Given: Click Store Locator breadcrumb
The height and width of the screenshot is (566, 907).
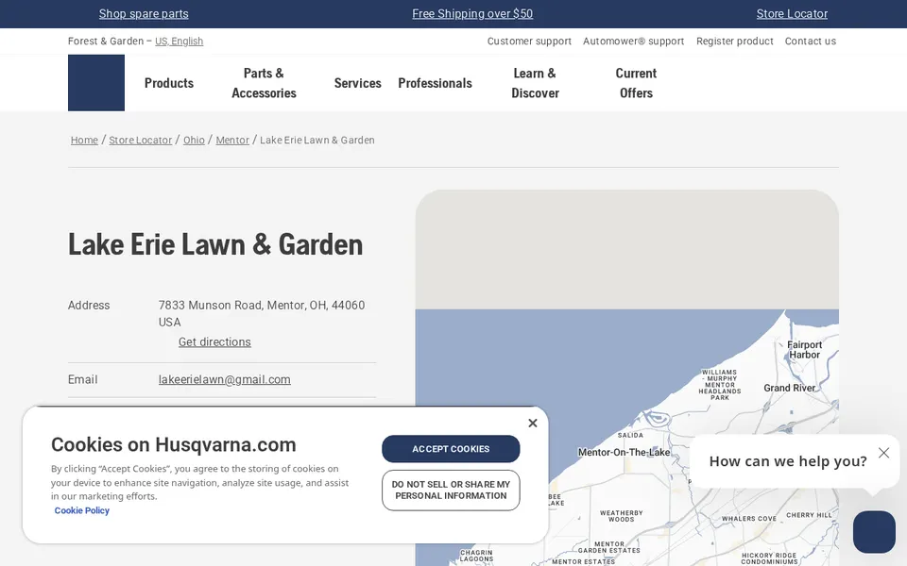Looking at the screenshot, I should tap(141, 141).
